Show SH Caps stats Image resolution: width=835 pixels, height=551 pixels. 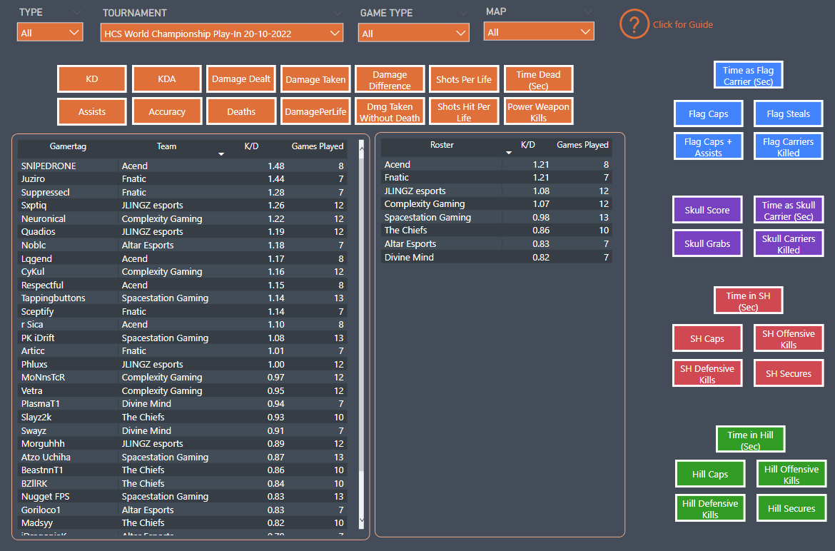click(x=707, y=338)
